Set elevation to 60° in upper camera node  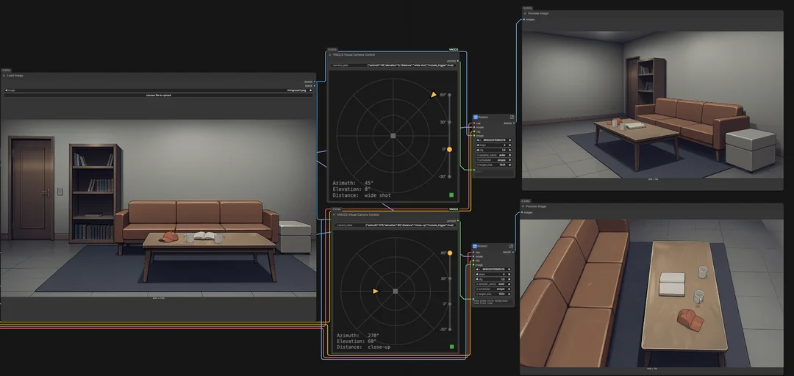click(449, 95)
